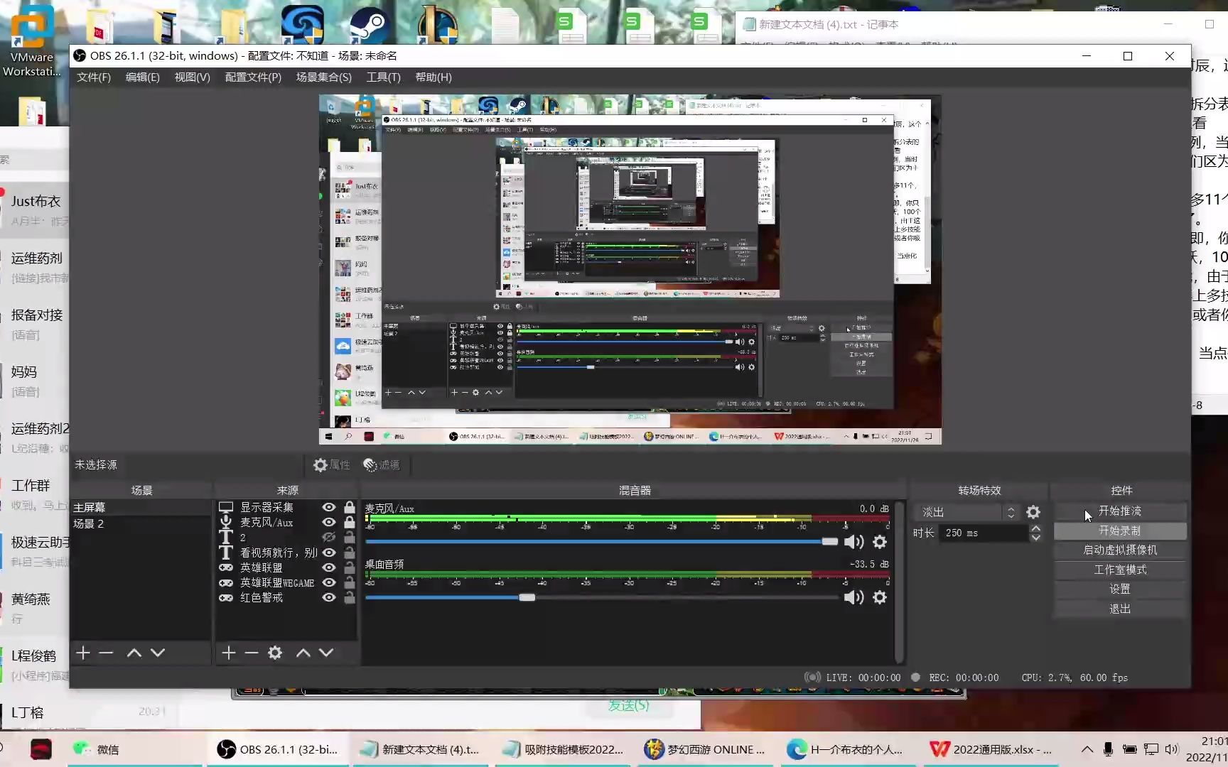
Task: Unlock toggle for the 英雄联盟WEGAME source
Action: [x=350, y=582]
